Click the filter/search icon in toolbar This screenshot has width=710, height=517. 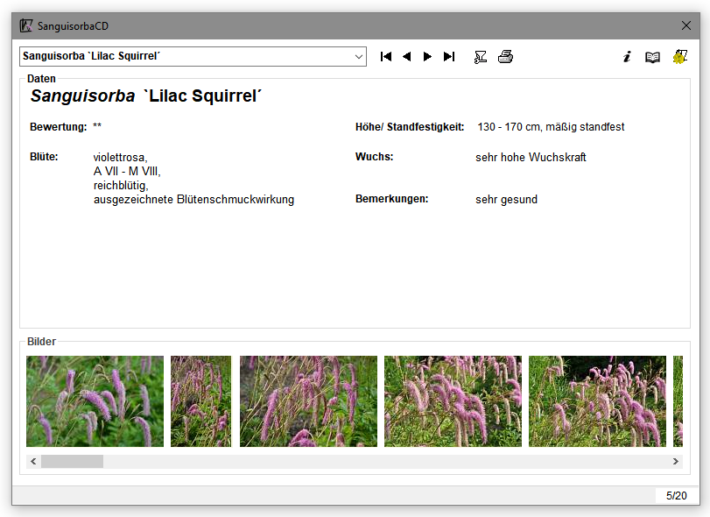481,57
